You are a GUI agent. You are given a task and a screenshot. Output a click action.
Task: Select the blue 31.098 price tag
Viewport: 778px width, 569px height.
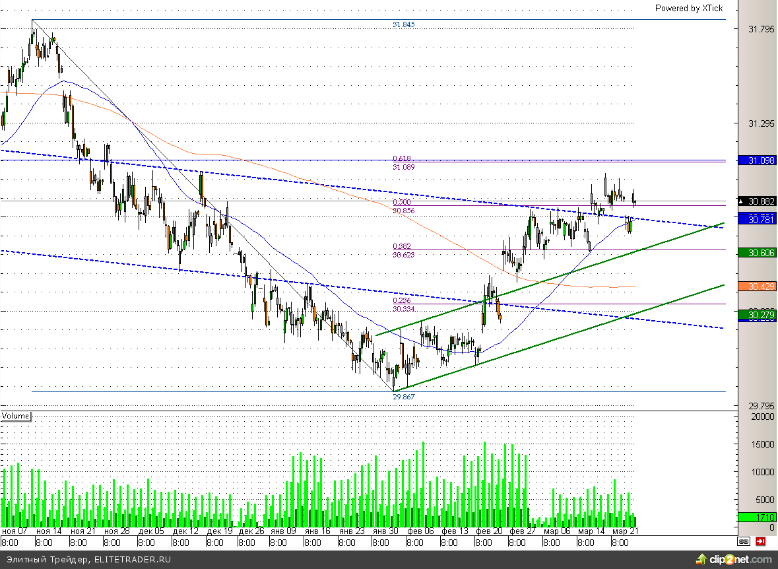(x=757, y=160)
